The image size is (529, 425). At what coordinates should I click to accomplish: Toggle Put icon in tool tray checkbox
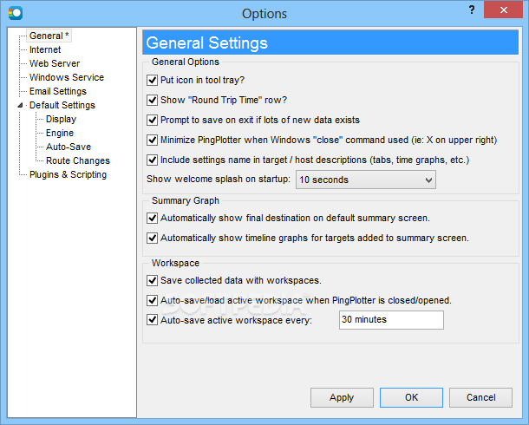pos(152,81)
